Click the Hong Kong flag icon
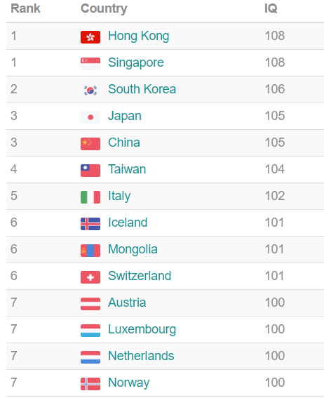Viewport: 324px width, 398px height. click(90, 37)
